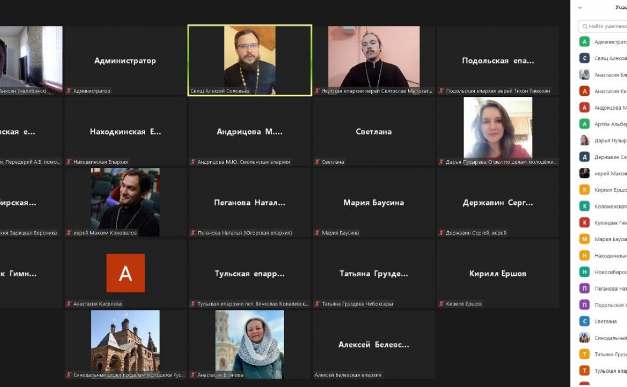Click the orange 'М' avatar for Мария Баусина

click(584, 239)
